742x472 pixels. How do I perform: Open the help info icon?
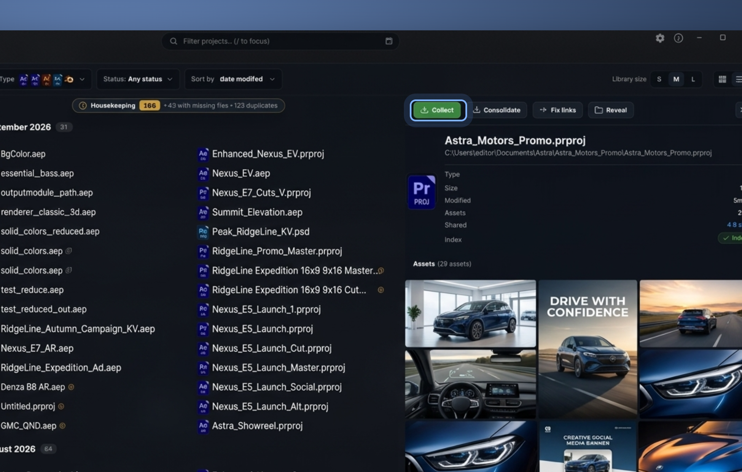point(678,38)
